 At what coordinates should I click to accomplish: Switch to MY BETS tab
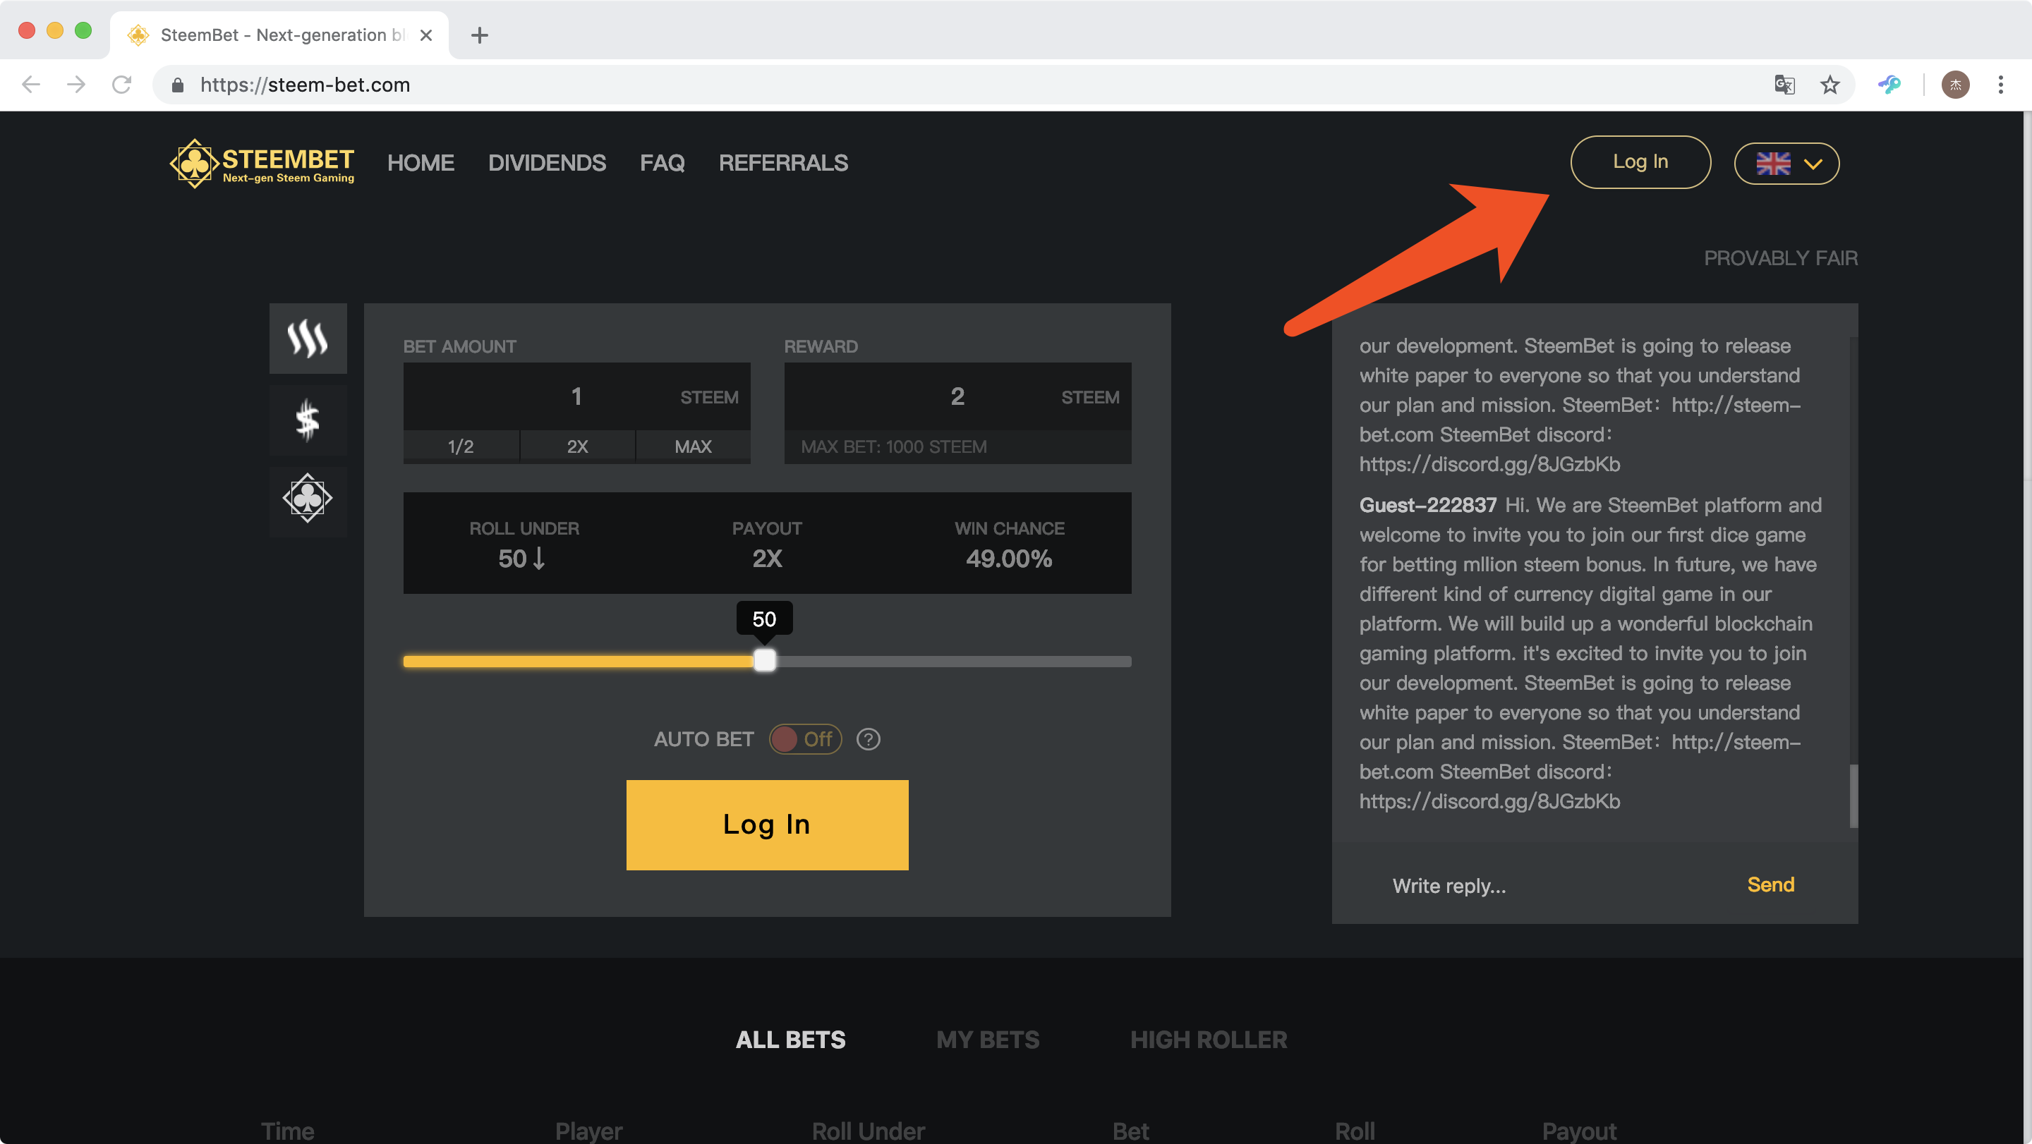988,1040
